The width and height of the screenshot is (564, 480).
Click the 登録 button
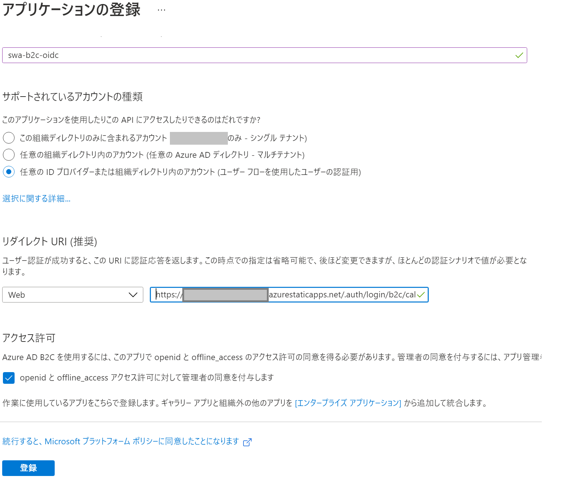pyautogui.click(x=28, y=468)
